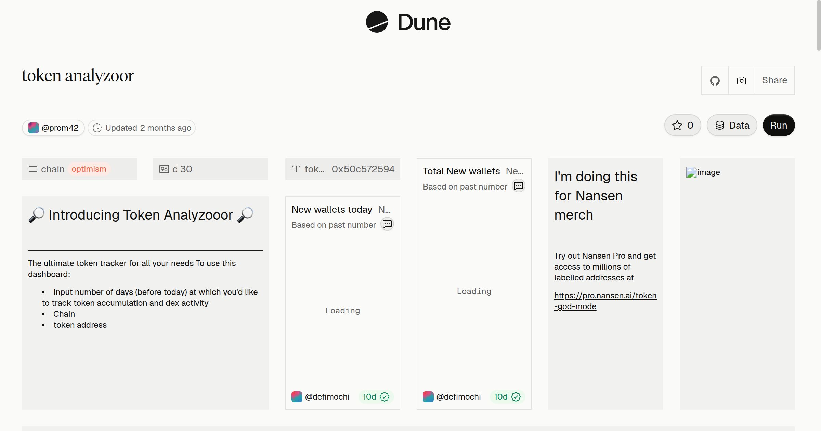Click the black Run button
Image resolution: width=821 pixels, height=431 pixels.
click(x=779, y=125)
